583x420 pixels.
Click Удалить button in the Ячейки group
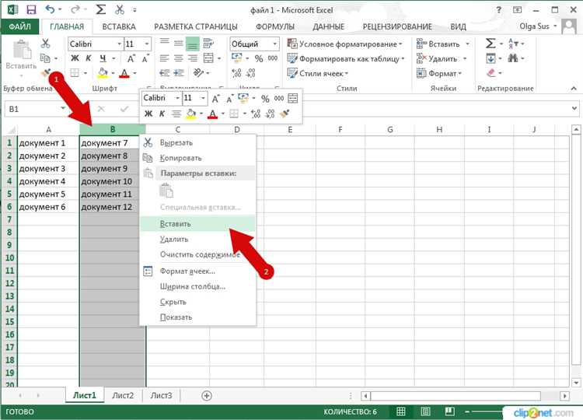tap(437, 59)
